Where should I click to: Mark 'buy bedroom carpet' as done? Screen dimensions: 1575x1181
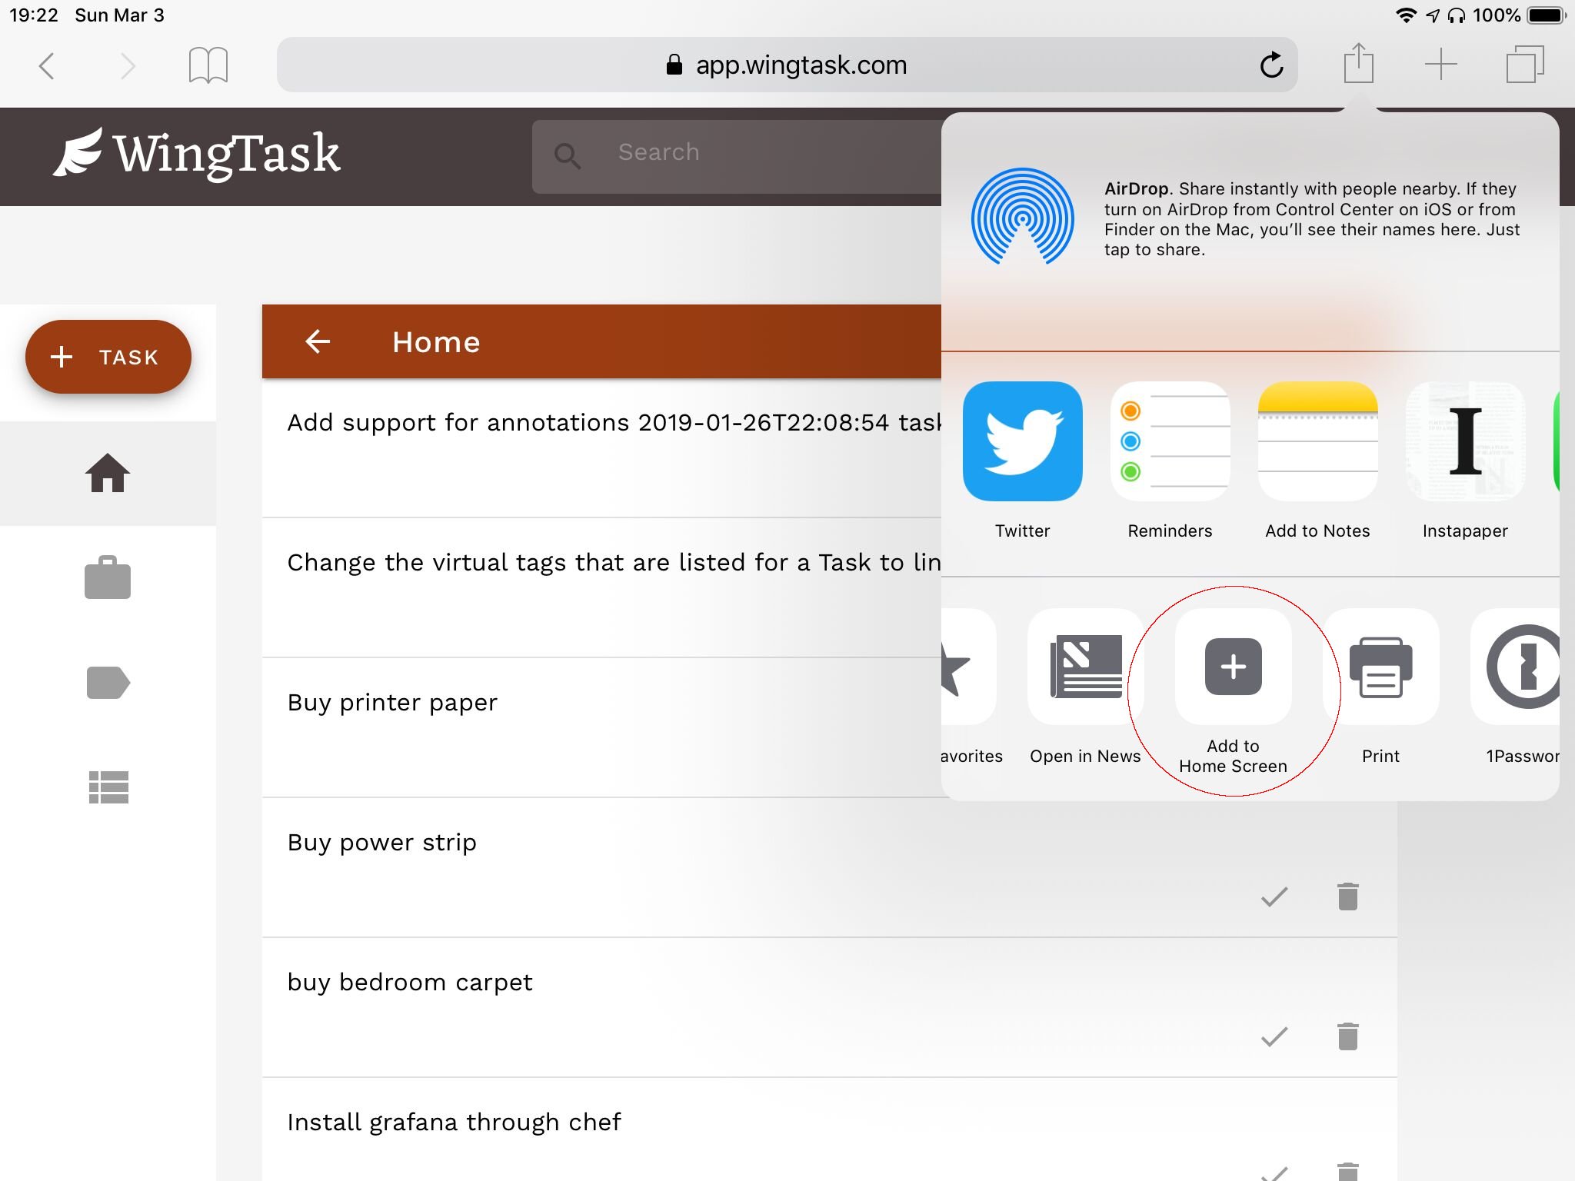pos(1274,1036)
